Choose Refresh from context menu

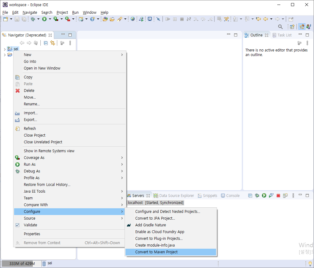[x=69, y=129]
